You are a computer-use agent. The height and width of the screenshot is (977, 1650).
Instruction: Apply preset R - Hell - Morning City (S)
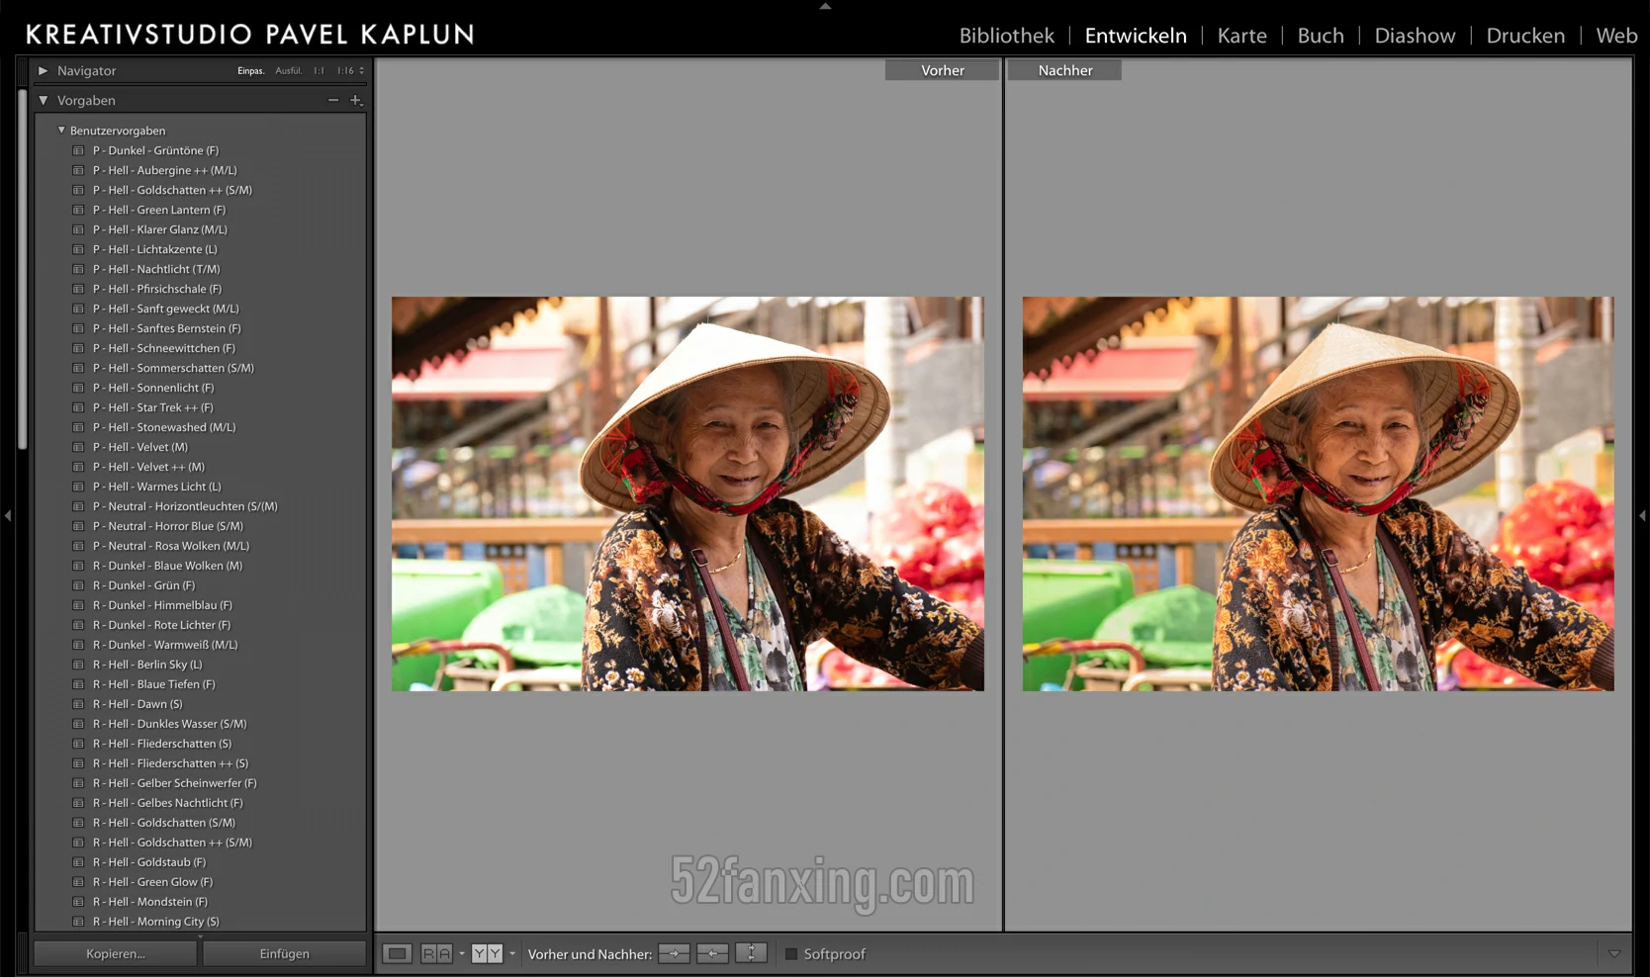156,922
